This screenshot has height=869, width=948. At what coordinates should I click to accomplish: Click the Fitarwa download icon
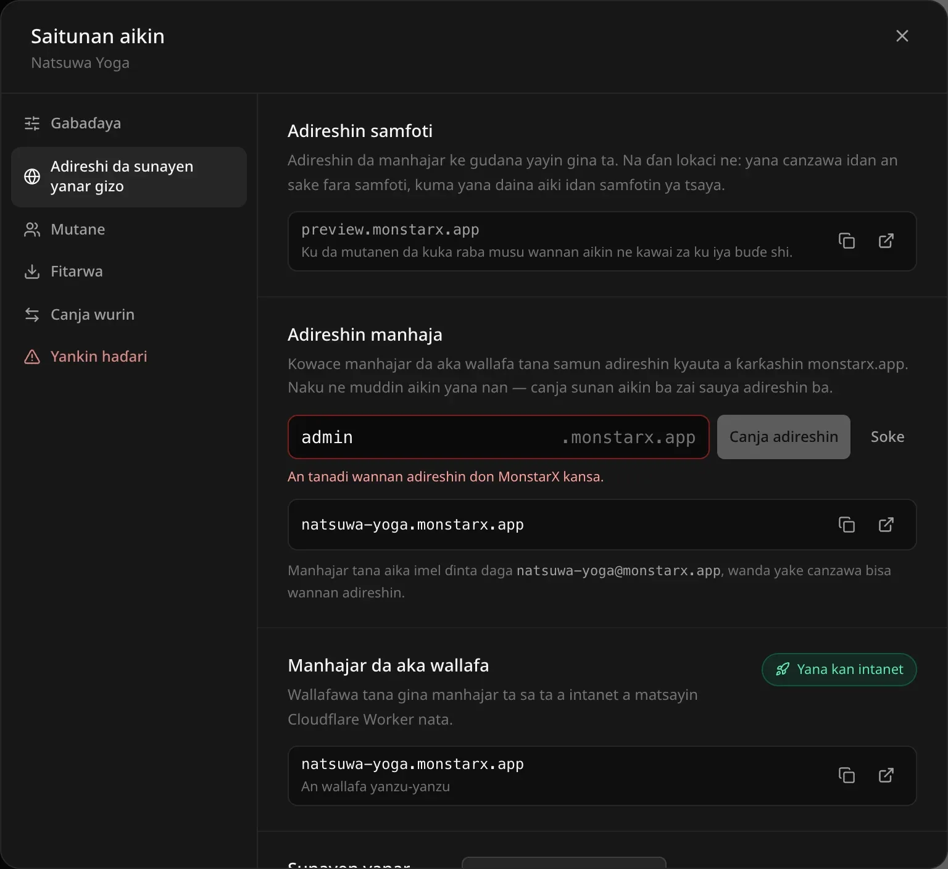pos(32,272)
